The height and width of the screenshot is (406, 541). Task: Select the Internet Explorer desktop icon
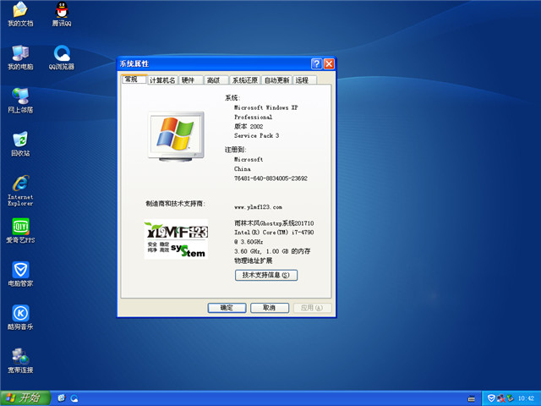tap(20, 190)
